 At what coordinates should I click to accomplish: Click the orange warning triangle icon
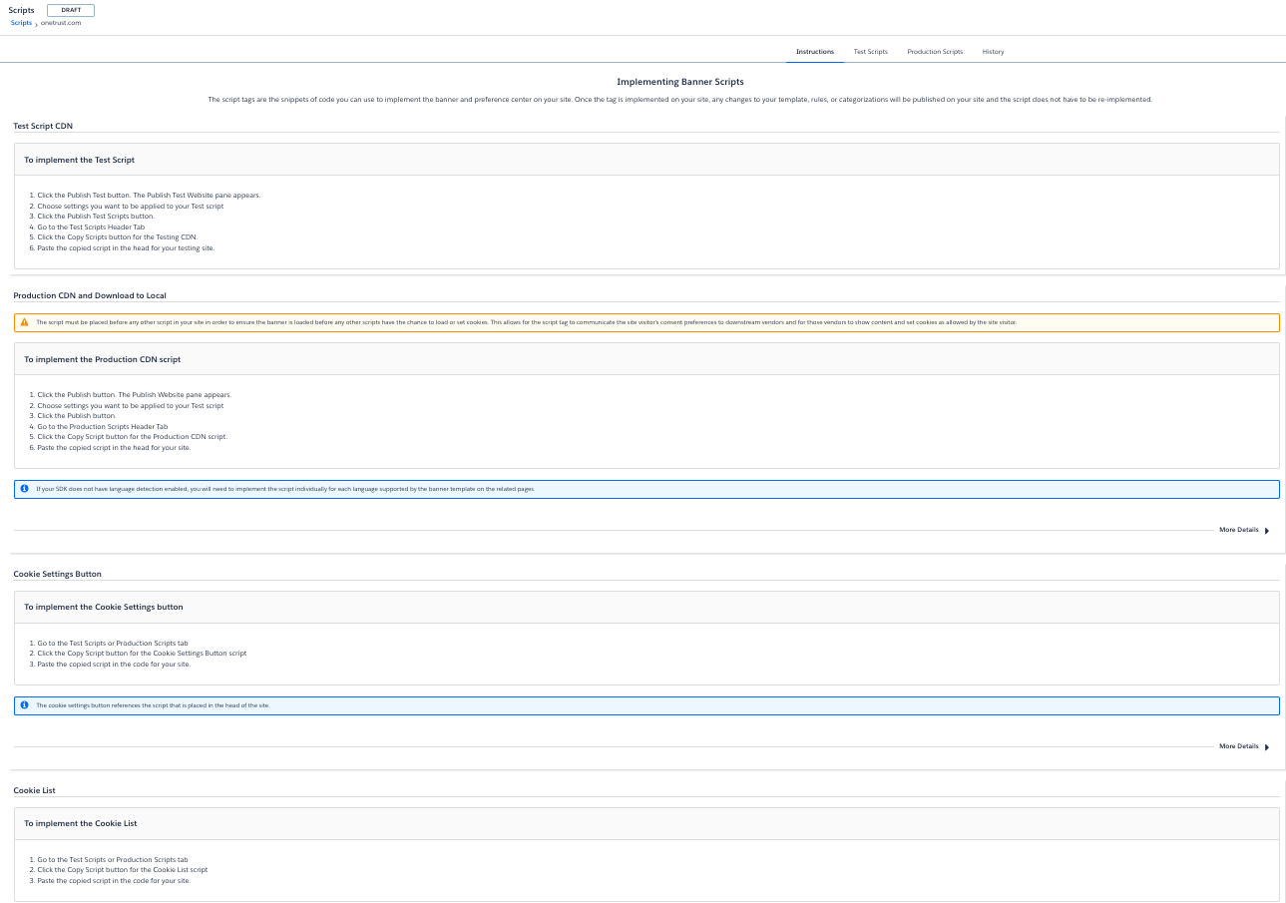click(25, 322)
